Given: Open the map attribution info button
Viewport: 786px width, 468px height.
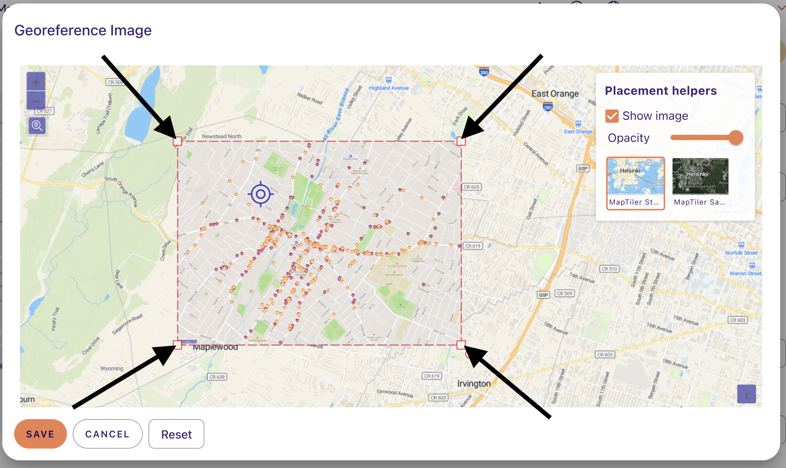Looking at the screenshot, I should 746,394.
